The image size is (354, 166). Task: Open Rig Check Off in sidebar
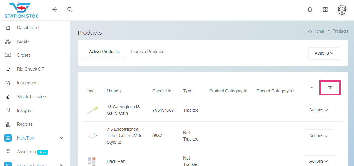click(x=30, y=69)
